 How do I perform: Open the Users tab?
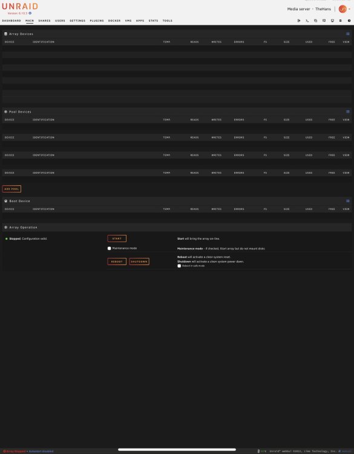tap(60, 21)
